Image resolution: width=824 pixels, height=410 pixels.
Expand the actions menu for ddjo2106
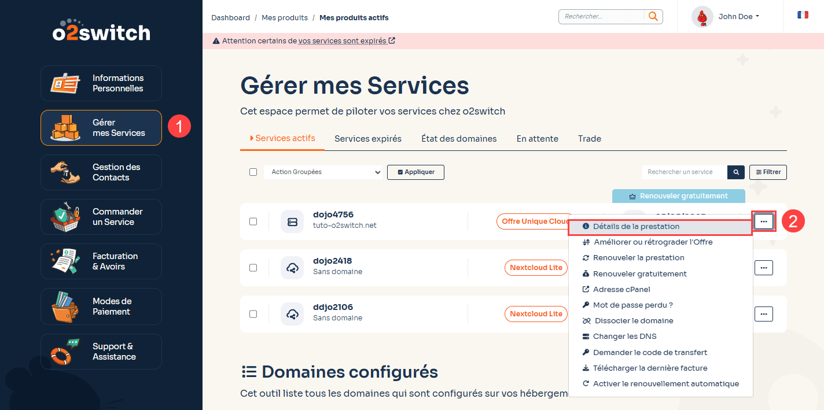coord(763,314)
